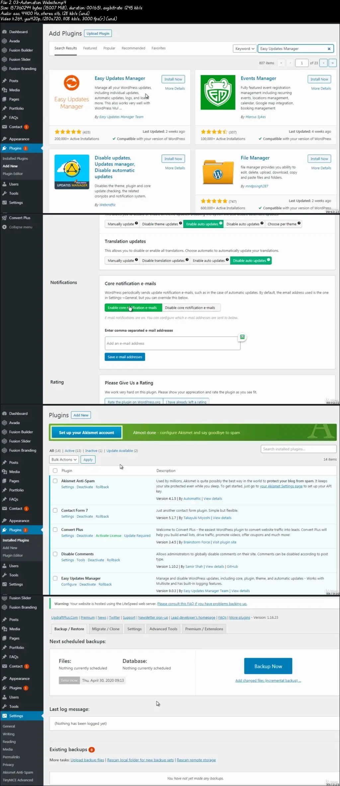The image size is (340, 786).
Task: Open Posts pin icon on Add Plugins screen
Action: pos(4,81)
